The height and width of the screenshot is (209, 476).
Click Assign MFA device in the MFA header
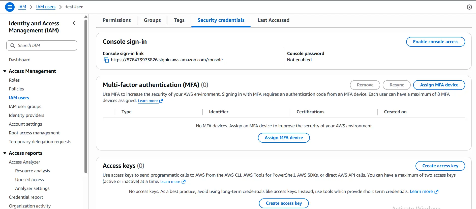click(439, 85)
